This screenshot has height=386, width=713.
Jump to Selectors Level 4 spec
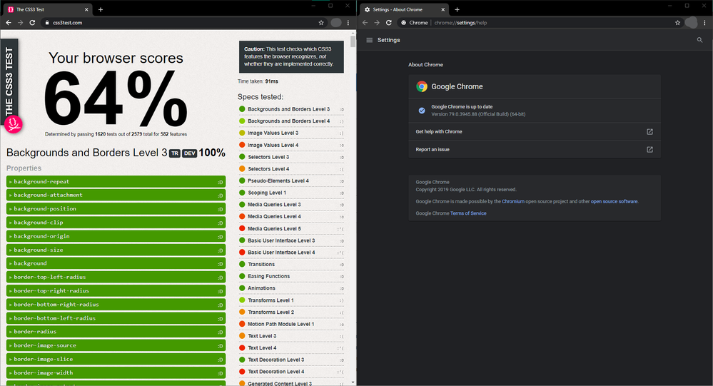(268, 168)
